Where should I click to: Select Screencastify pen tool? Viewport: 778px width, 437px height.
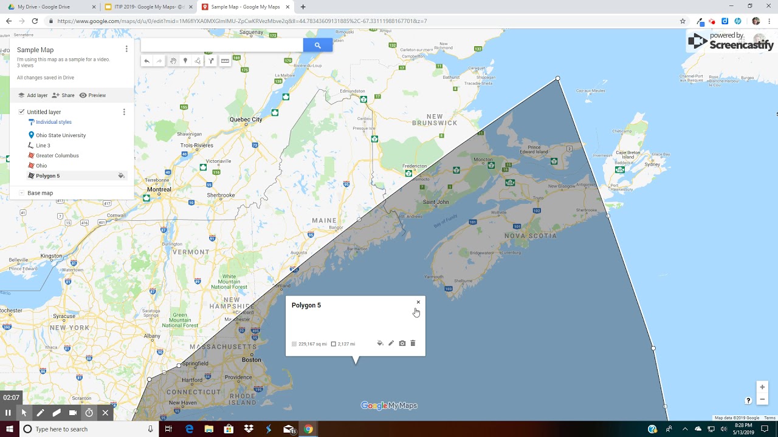40,413
